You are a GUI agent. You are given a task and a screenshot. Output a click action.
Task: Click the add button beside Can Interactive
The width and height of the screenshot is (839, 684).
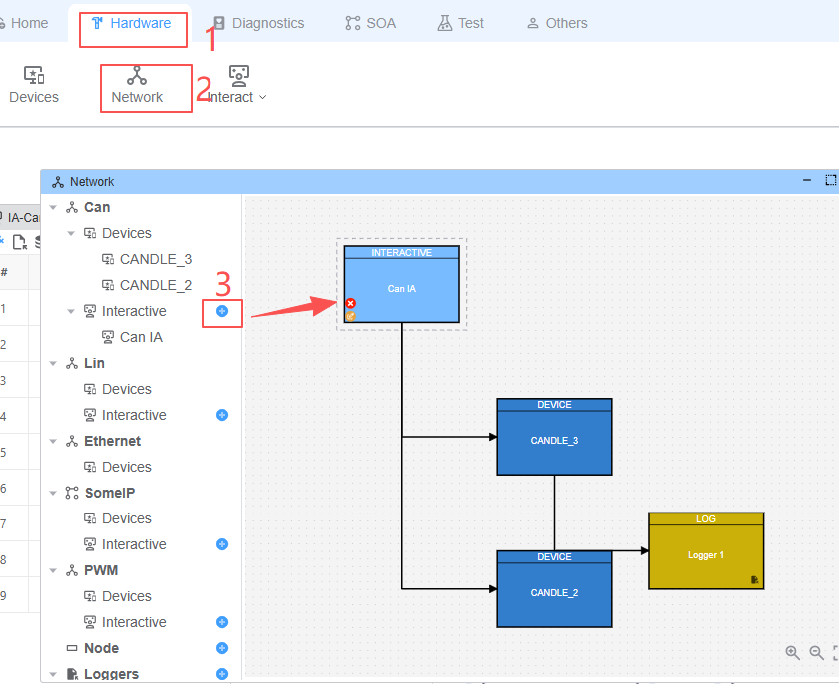point(222,311)
